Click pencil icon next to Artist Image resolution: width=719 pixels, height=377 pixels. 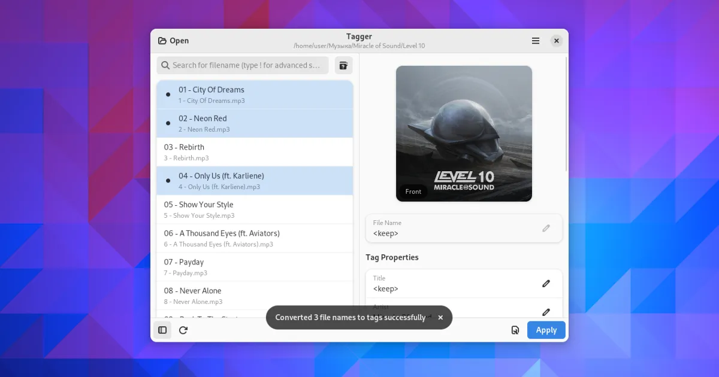pyautogui.click(x=546, y=312)
